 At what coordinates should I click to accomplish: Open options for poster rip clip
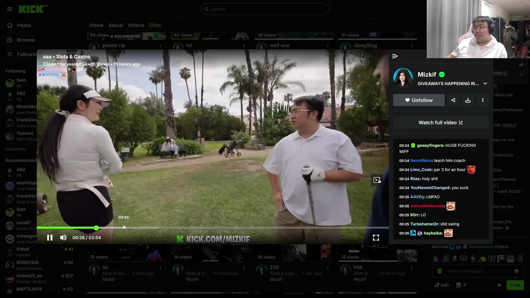click(160, 46)
